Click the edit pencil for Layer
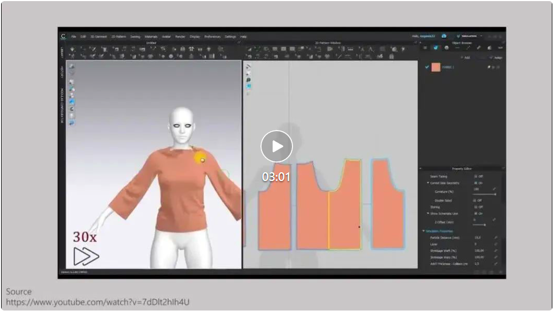 coord(496,244)
